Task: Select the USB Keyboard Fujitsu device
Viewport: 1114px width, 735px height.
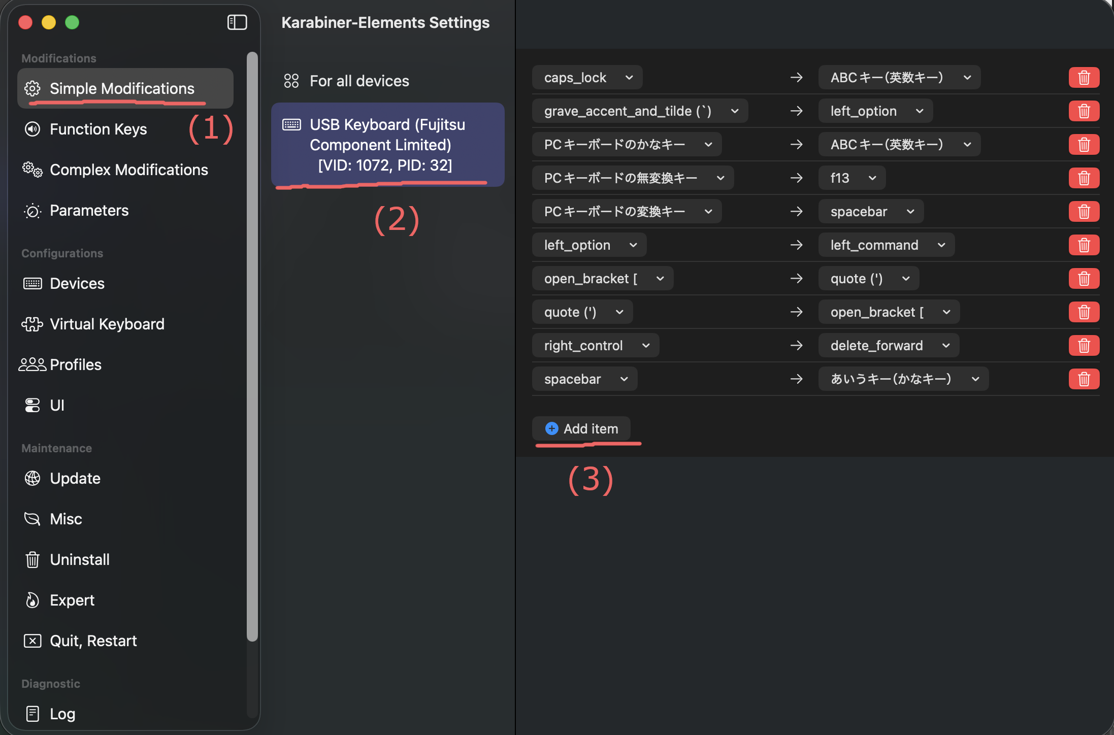Action: (x=388, y=145)
